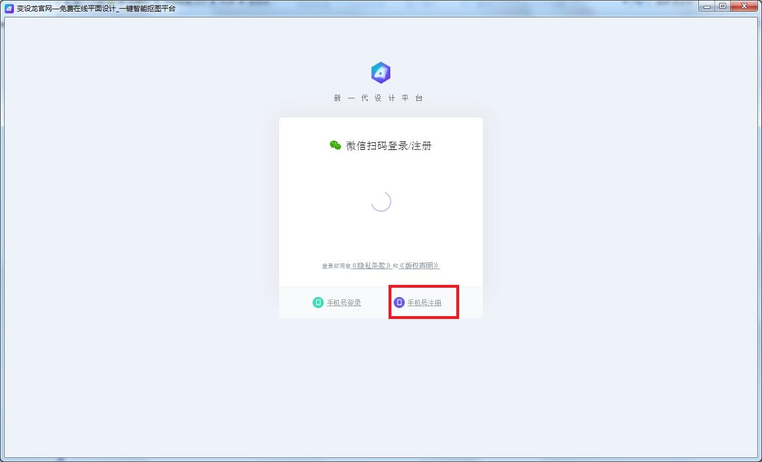This screenshot has width=762, height=462.
Task: Click the QR code loading spinner
Action: click(x=381, y=201)
